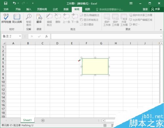Click next-sheet navigation arrow
This screenshot has height=128, width=164.
click(12, 120)
